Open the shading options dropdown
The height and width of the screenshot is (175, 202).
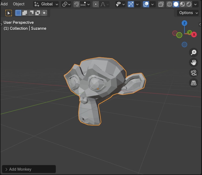[196, 4]
